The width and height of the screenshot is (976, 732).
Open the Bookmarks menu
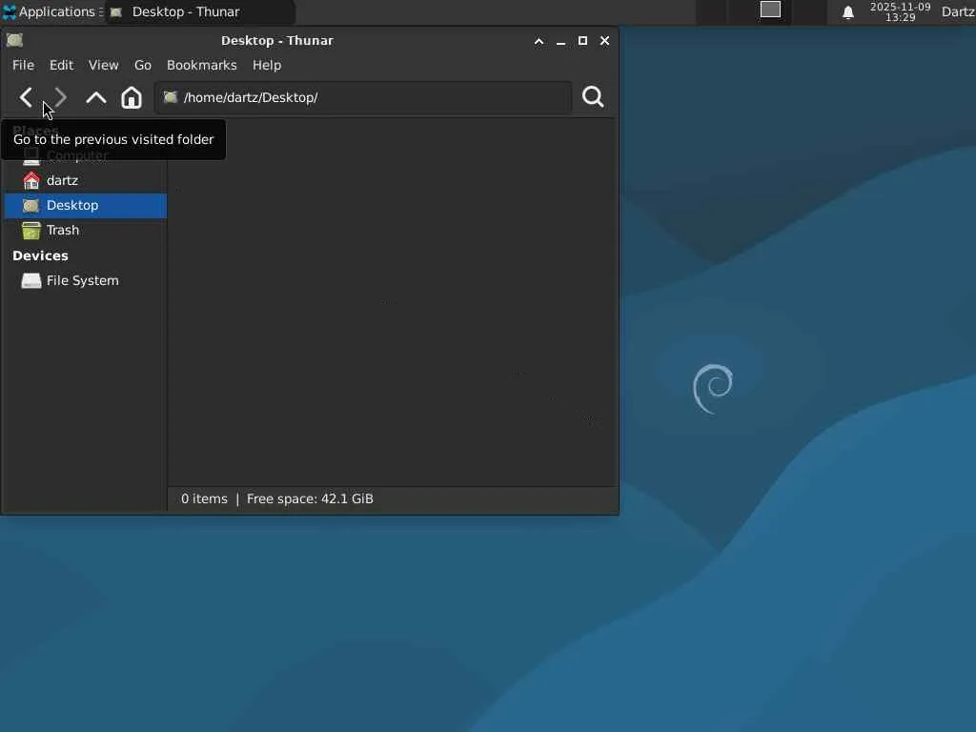point(202,65)
